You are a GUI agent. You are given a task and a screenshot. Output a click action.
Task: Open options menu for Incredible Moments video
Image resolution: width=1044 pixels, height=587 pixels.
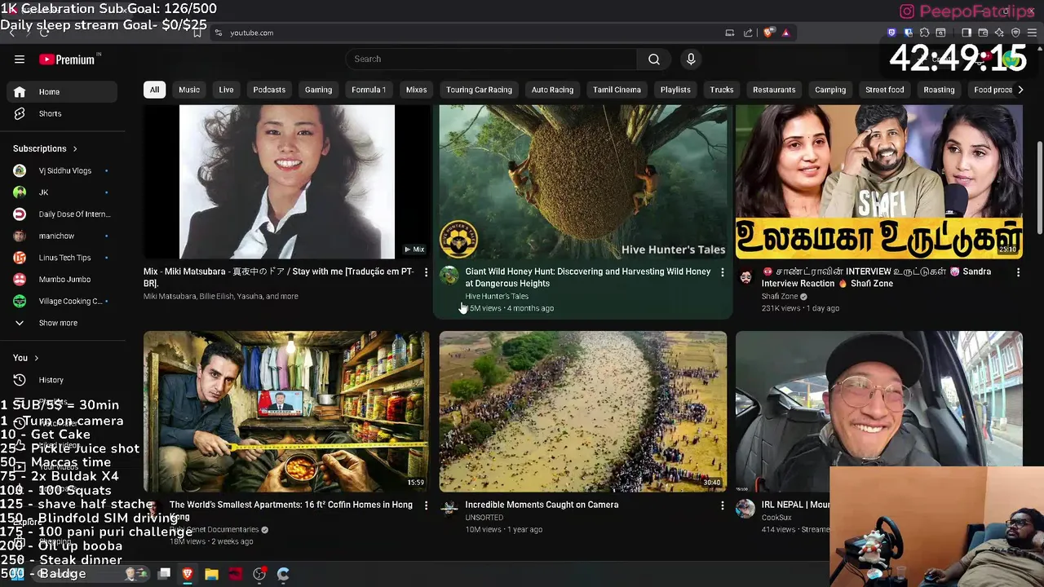(722, 505)
